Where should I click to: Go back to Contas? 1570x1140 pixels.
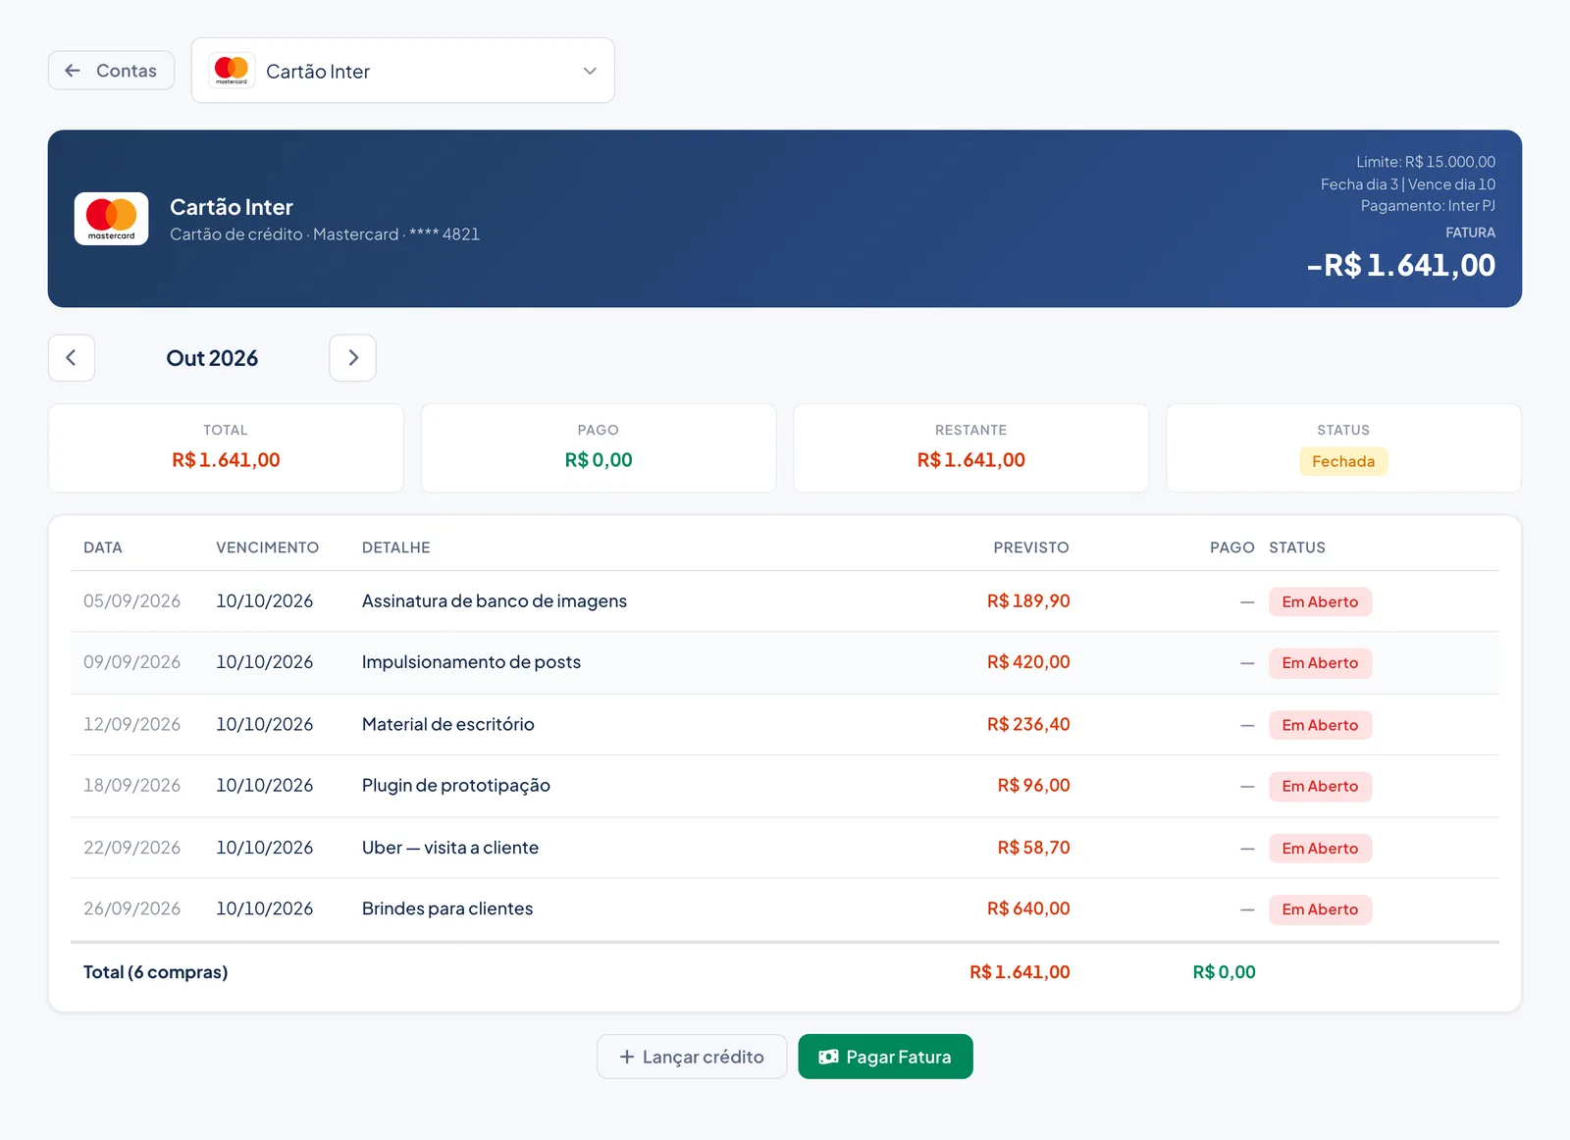coord(111,71)
